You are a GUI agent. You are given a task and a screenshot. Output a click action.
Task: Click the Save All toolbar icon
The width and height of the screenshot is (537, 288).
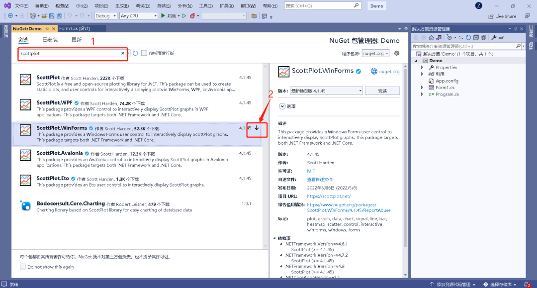(x=59, y=16)
